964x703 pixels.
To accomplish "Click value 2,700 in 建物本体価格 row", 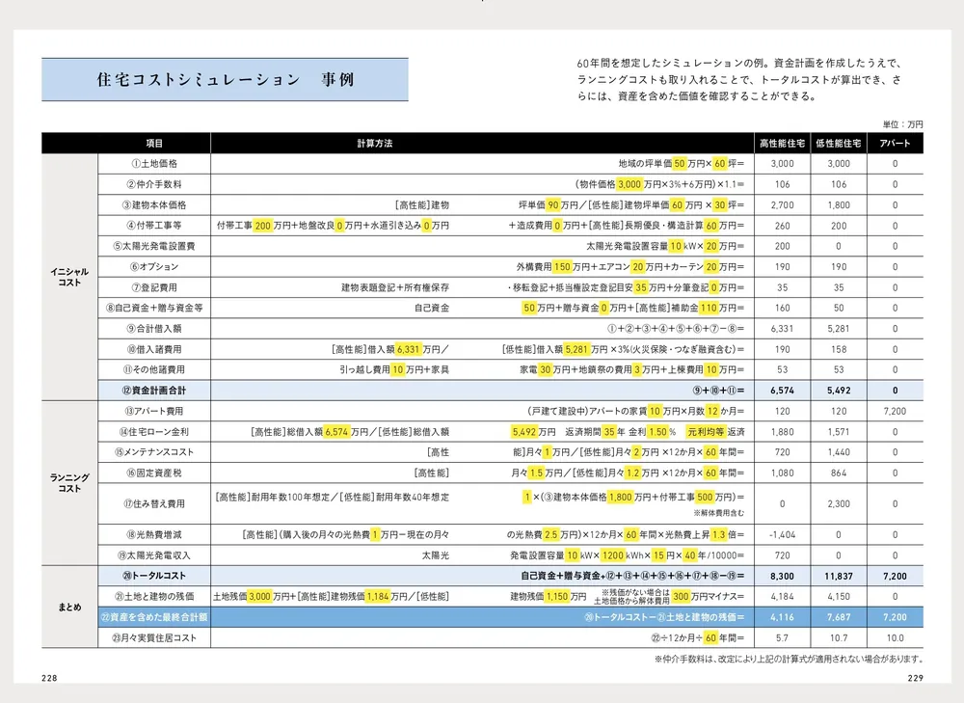I will click(782, 204).
